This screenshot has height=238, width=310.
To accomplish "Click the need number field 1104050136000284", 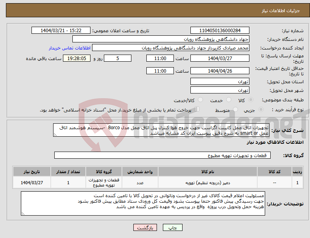I will [220, 30].
